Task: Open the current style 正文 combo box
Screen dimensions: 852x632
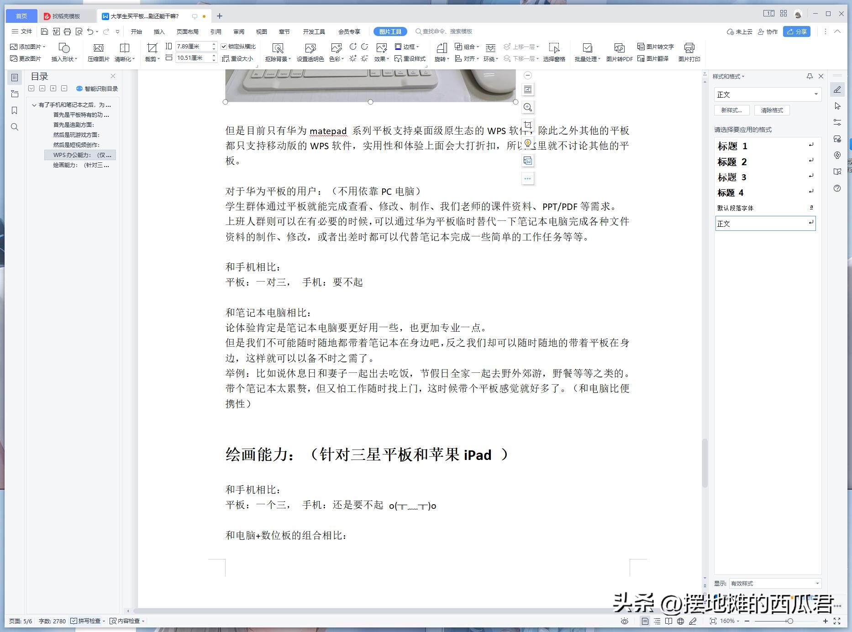Action: (x=768, y=94)
